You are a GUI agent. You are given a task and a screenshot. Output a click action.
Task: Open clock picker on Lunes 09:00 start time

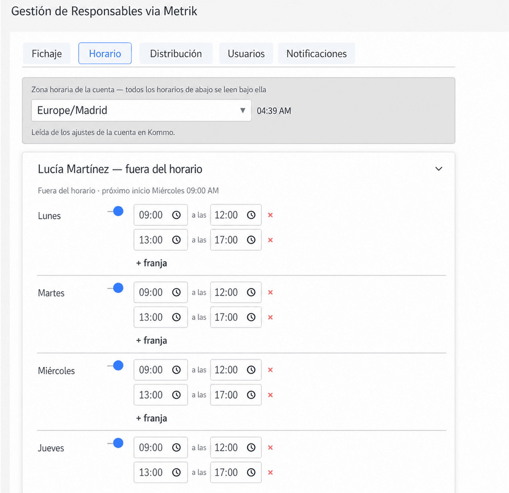click(x=176, y=215)
